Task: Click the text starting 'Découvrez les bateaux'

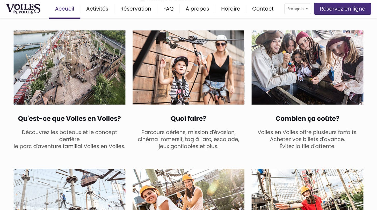Action: coord(69,139)
